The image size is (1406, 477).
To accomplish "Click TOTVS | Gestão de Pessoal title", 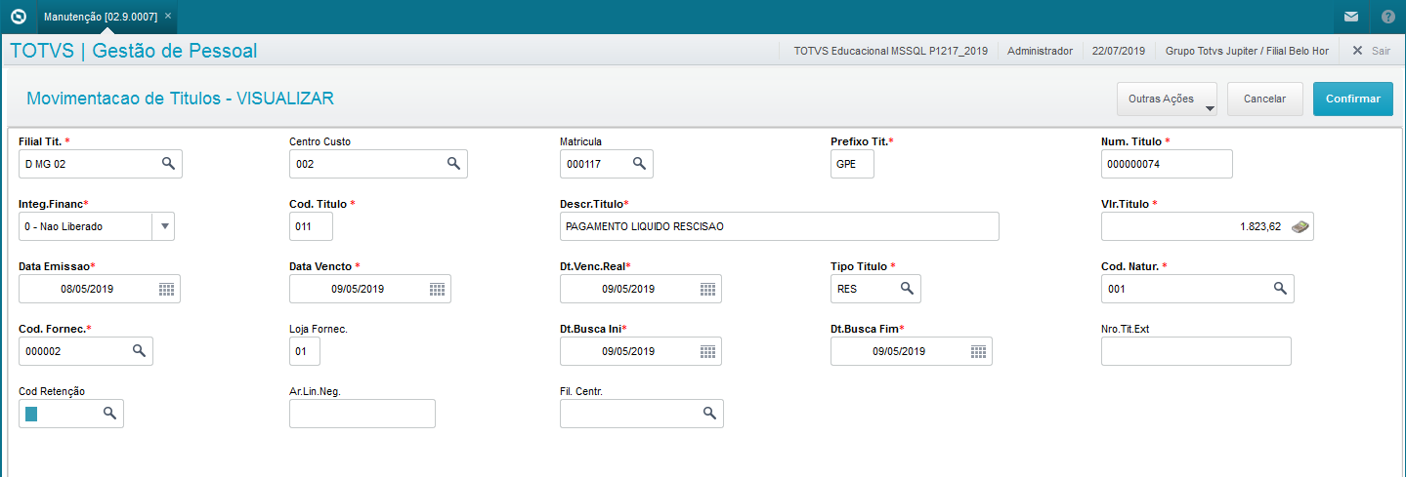I will coord(134,51).
